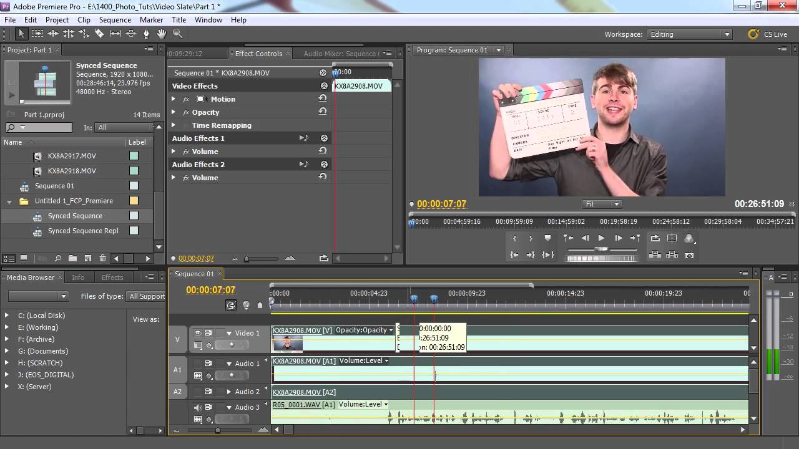This screenshot has height=449, width=799.
Task: Open the Output settings button
Action: [689, 238]
